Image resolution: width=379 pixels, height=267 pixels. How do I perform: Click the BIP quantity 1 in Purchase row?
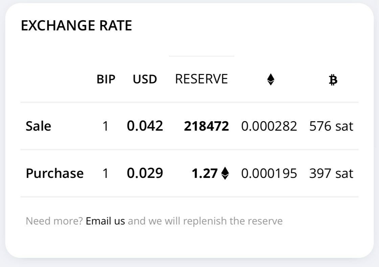[105, 173]
